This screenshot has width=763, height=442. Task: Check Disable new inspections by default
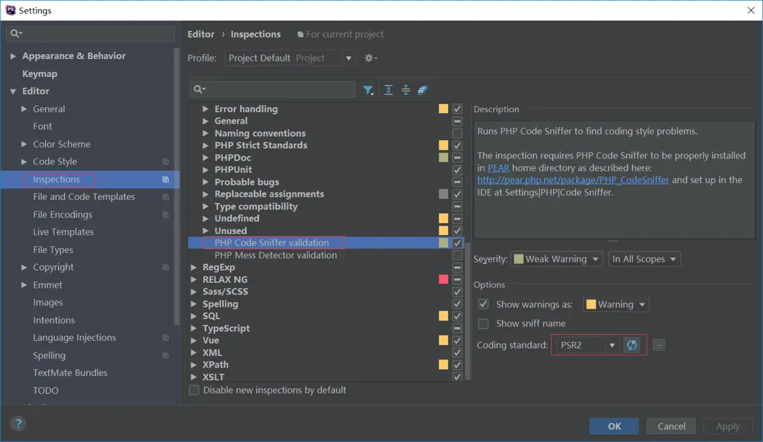(194, 390)
